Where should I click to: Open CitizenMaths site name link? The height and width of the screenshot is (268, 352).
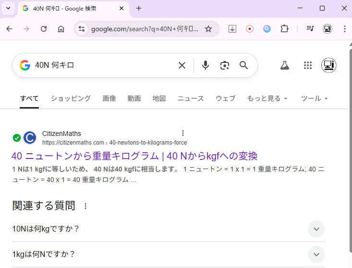tap(61, 134)
